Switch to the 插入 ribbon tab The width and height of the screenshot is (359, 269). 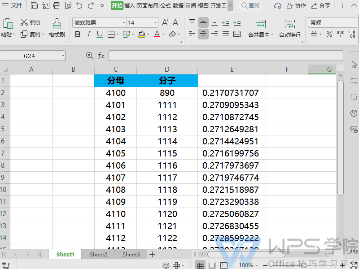(x=129, y=5)
